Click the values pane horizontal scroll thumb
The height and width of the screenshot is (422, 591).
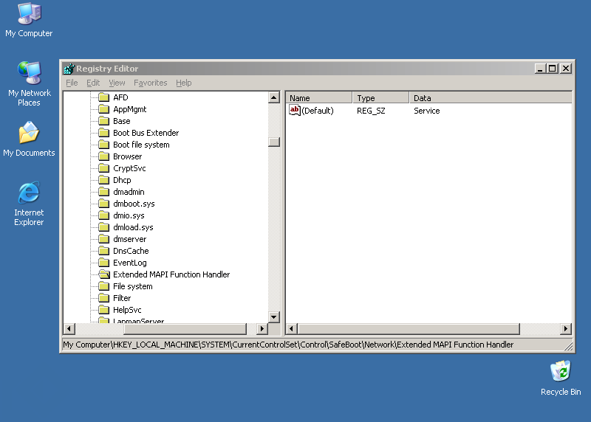coord(409,328)
